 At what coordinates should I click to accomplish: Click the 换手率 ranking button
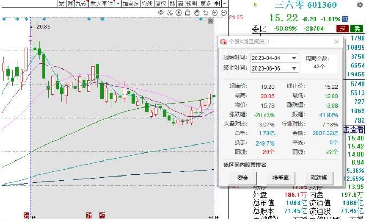tap(280, 178)
